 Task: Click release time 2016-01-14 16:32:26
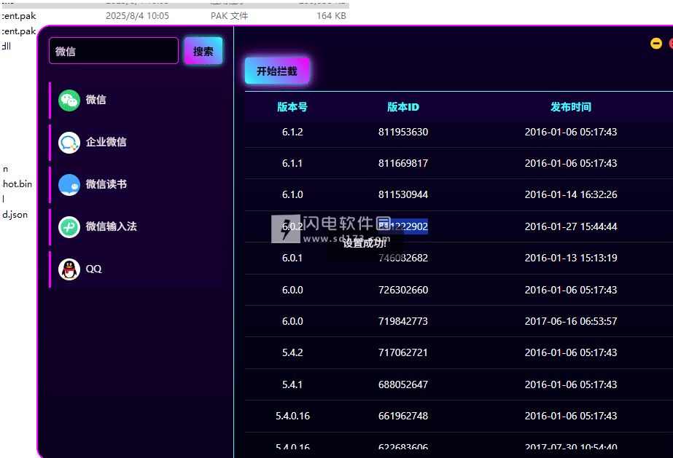[571, 194]
